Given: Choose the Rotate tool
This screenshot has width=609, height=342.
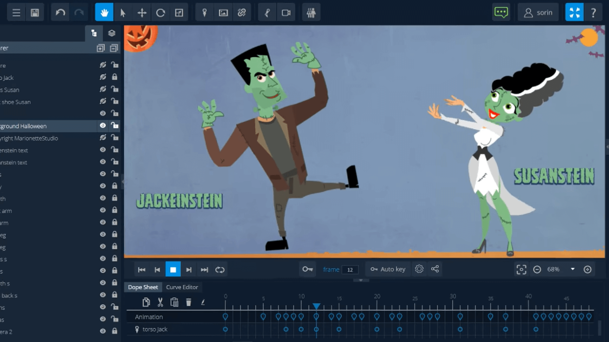Looking at the screenshot, I should [x=160, y=12].
